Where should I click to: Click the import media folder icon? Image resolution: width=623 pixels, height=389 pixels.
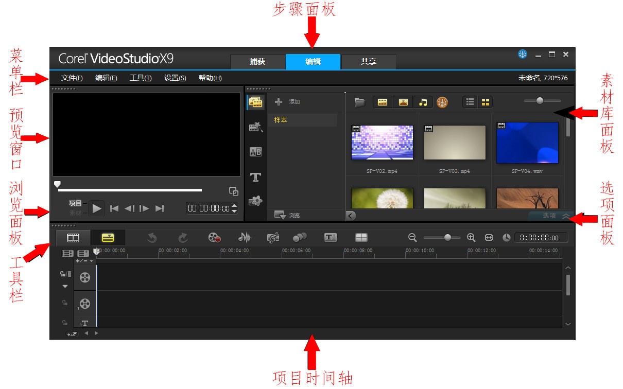pyautogui.click(x=359, y=102)
